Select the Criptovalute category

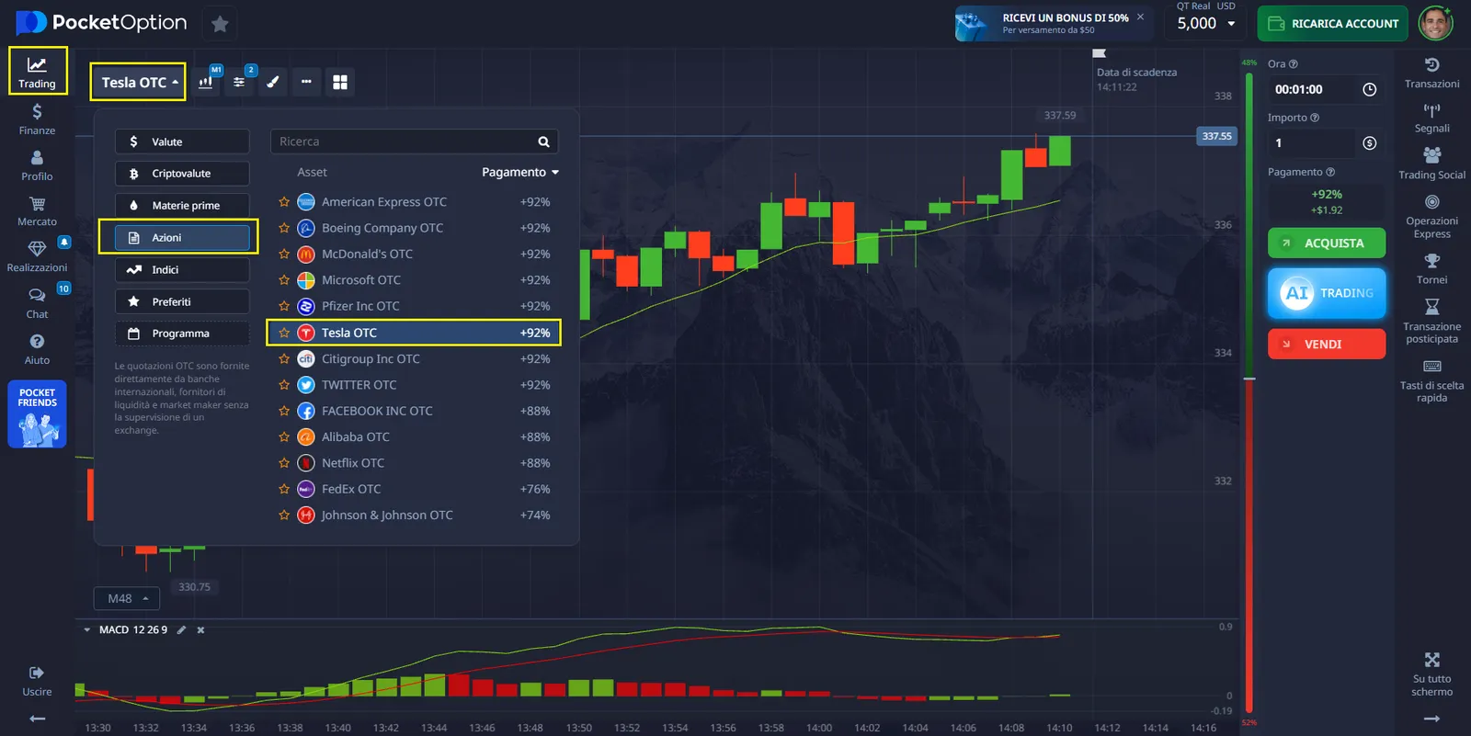pyautogui.click(x=182, y=174)
